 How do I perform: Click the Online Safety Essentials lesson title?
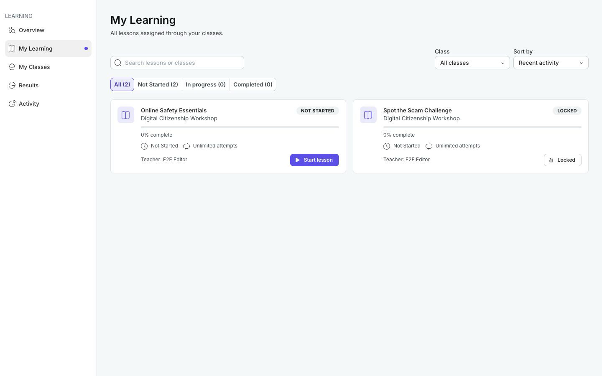click(174, 110)
